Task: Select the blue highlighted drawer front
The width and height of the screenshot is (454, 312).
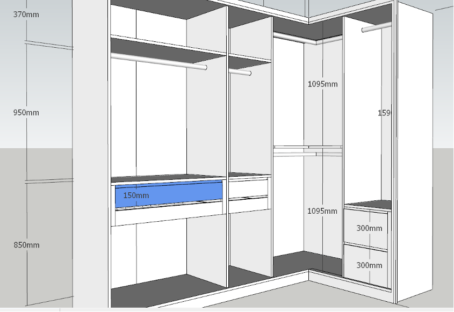Action: pyautogui.click(x=169, y=194)
